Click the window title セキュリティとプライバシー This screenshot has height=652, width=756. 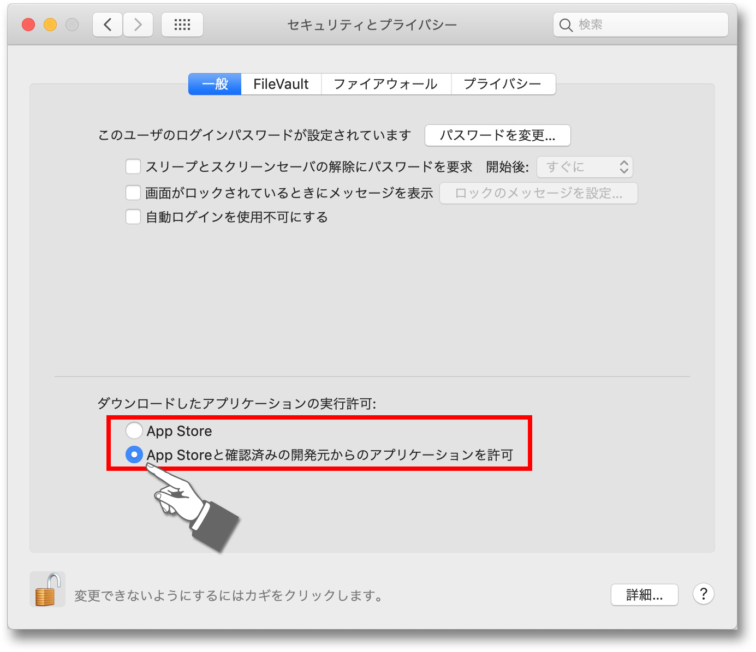pos(372,25)
